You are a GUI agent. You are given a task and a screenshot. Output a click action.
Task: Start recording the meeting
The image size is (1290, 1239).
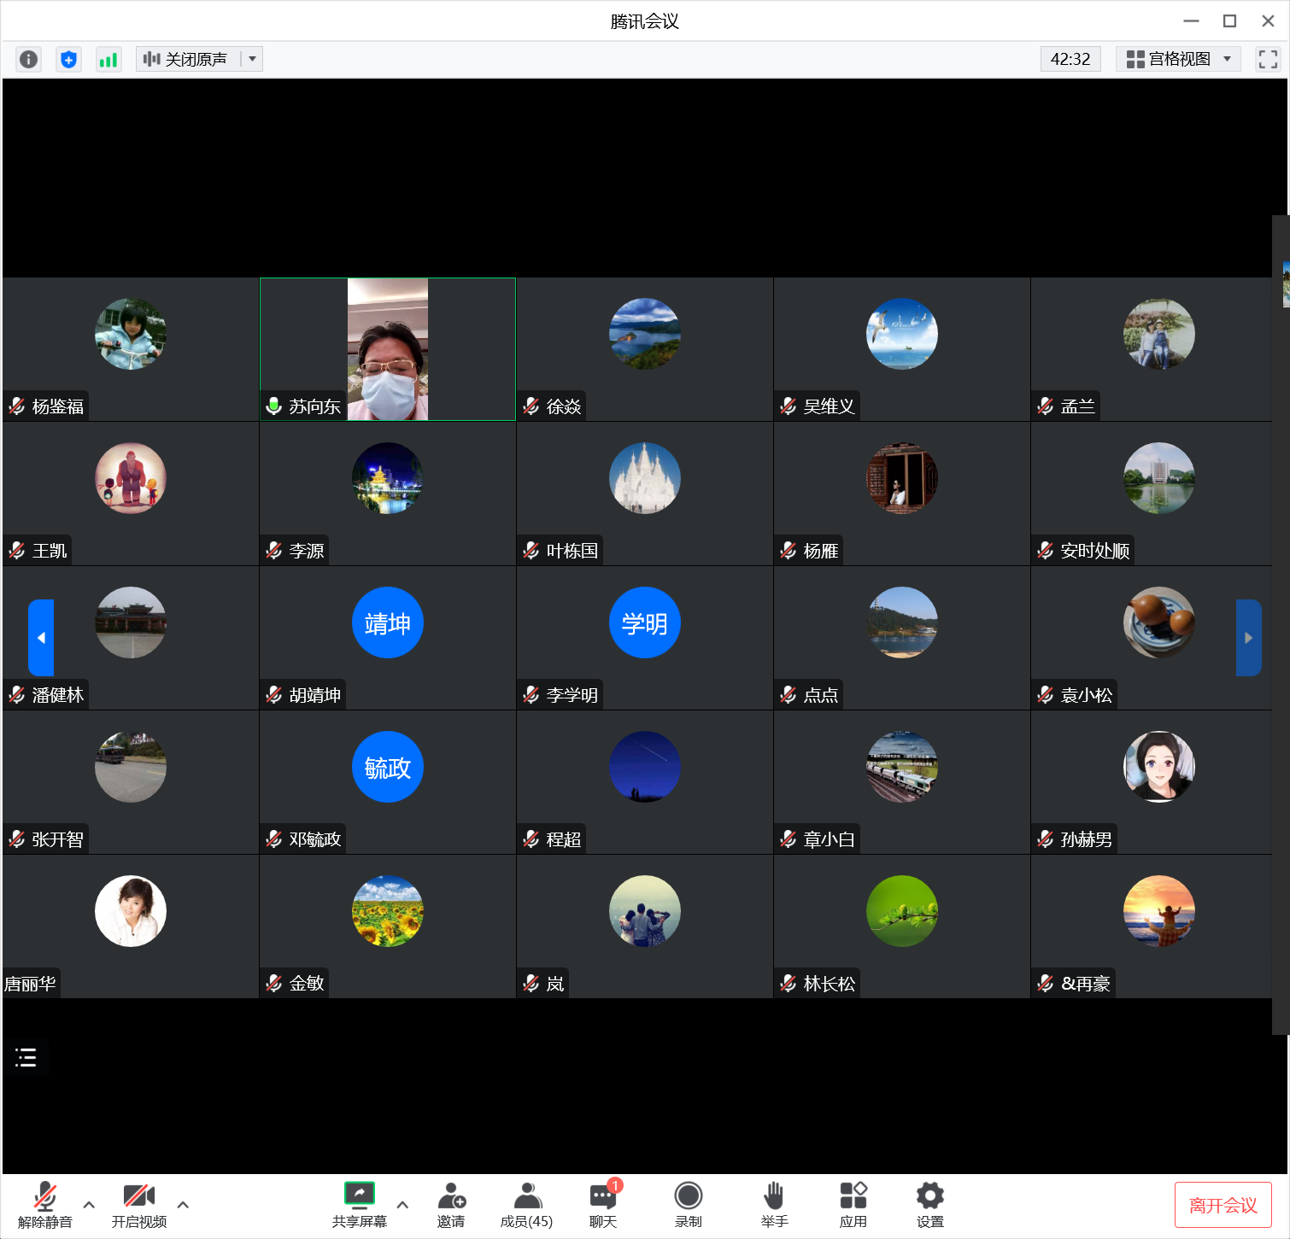point(688,1204)
